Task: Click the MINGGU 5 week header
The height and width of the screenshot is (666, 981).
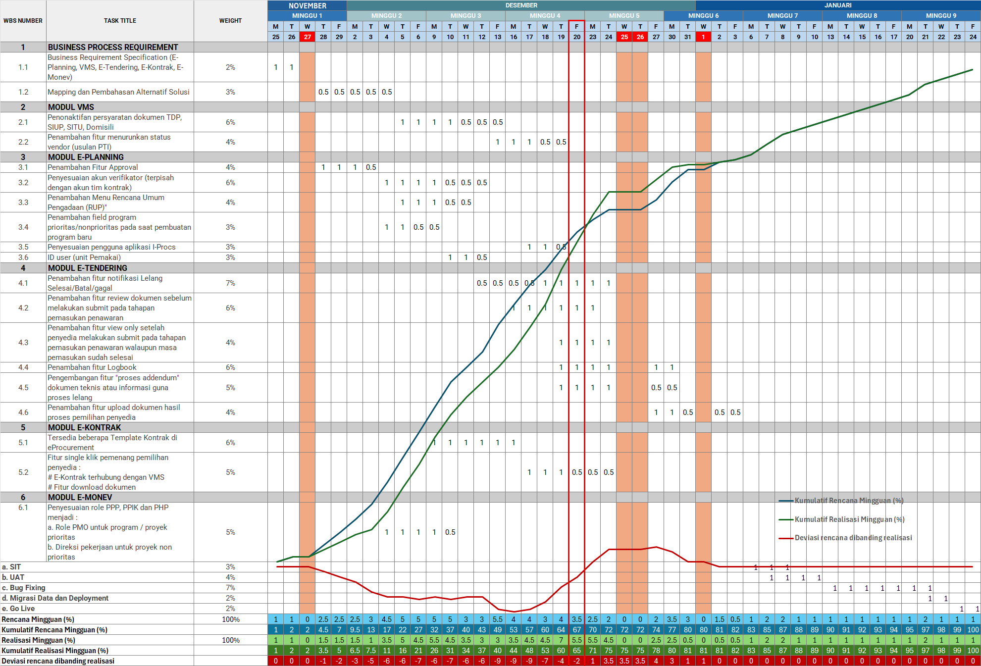Action: (x=624, y=16)
